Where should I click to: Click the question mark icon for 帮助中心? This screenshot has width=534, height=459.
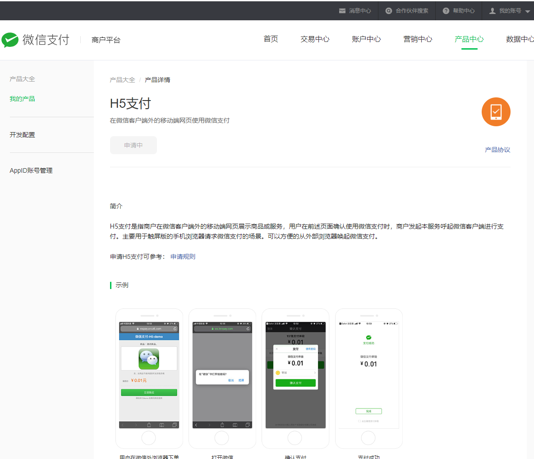[x=446, y=11]
